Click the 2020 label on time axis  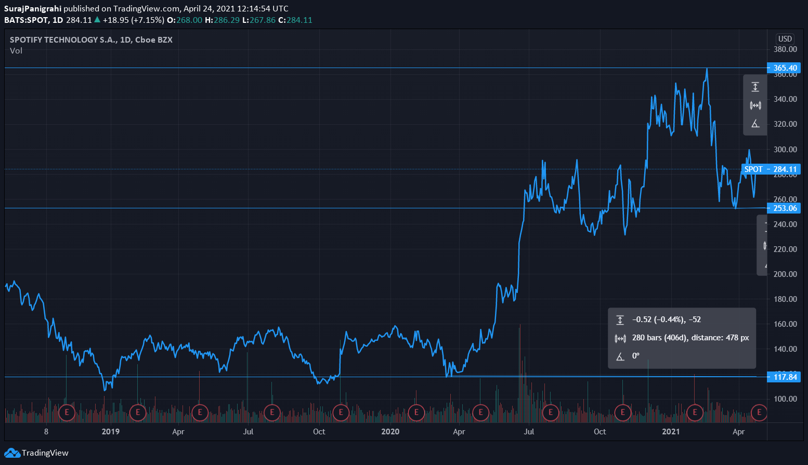pyautogui.click(x=390, y=432)
